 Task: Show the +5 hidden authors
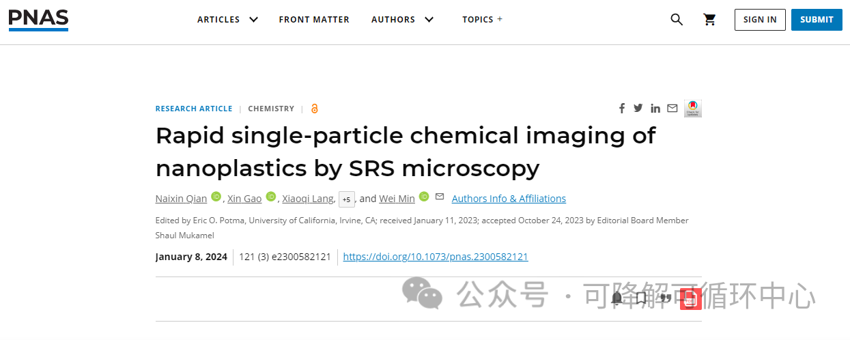coord(347,199)
